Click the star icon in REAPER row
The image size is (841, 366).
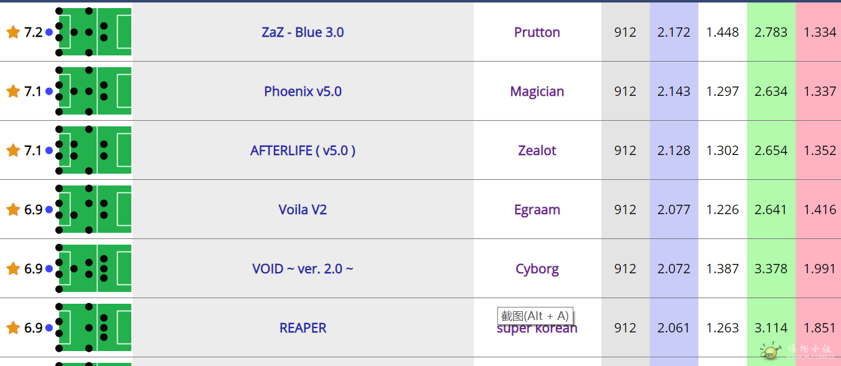tap(13, 327)
